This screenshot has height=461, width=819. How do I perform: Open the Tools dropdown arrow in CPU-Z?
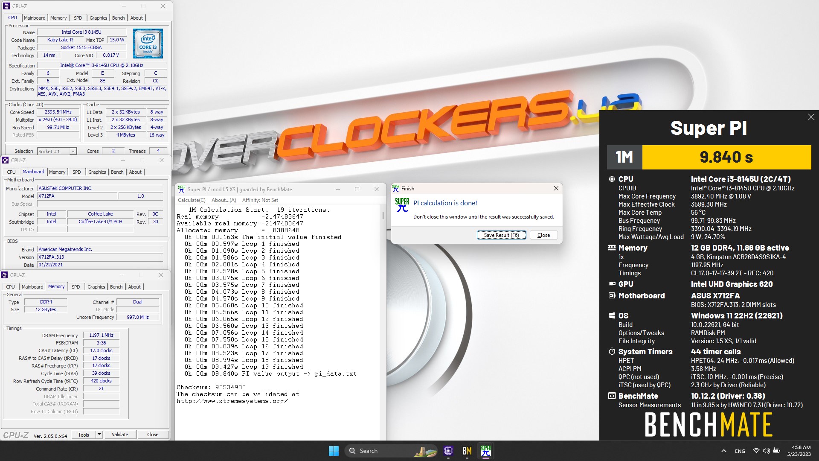(99, 435)
